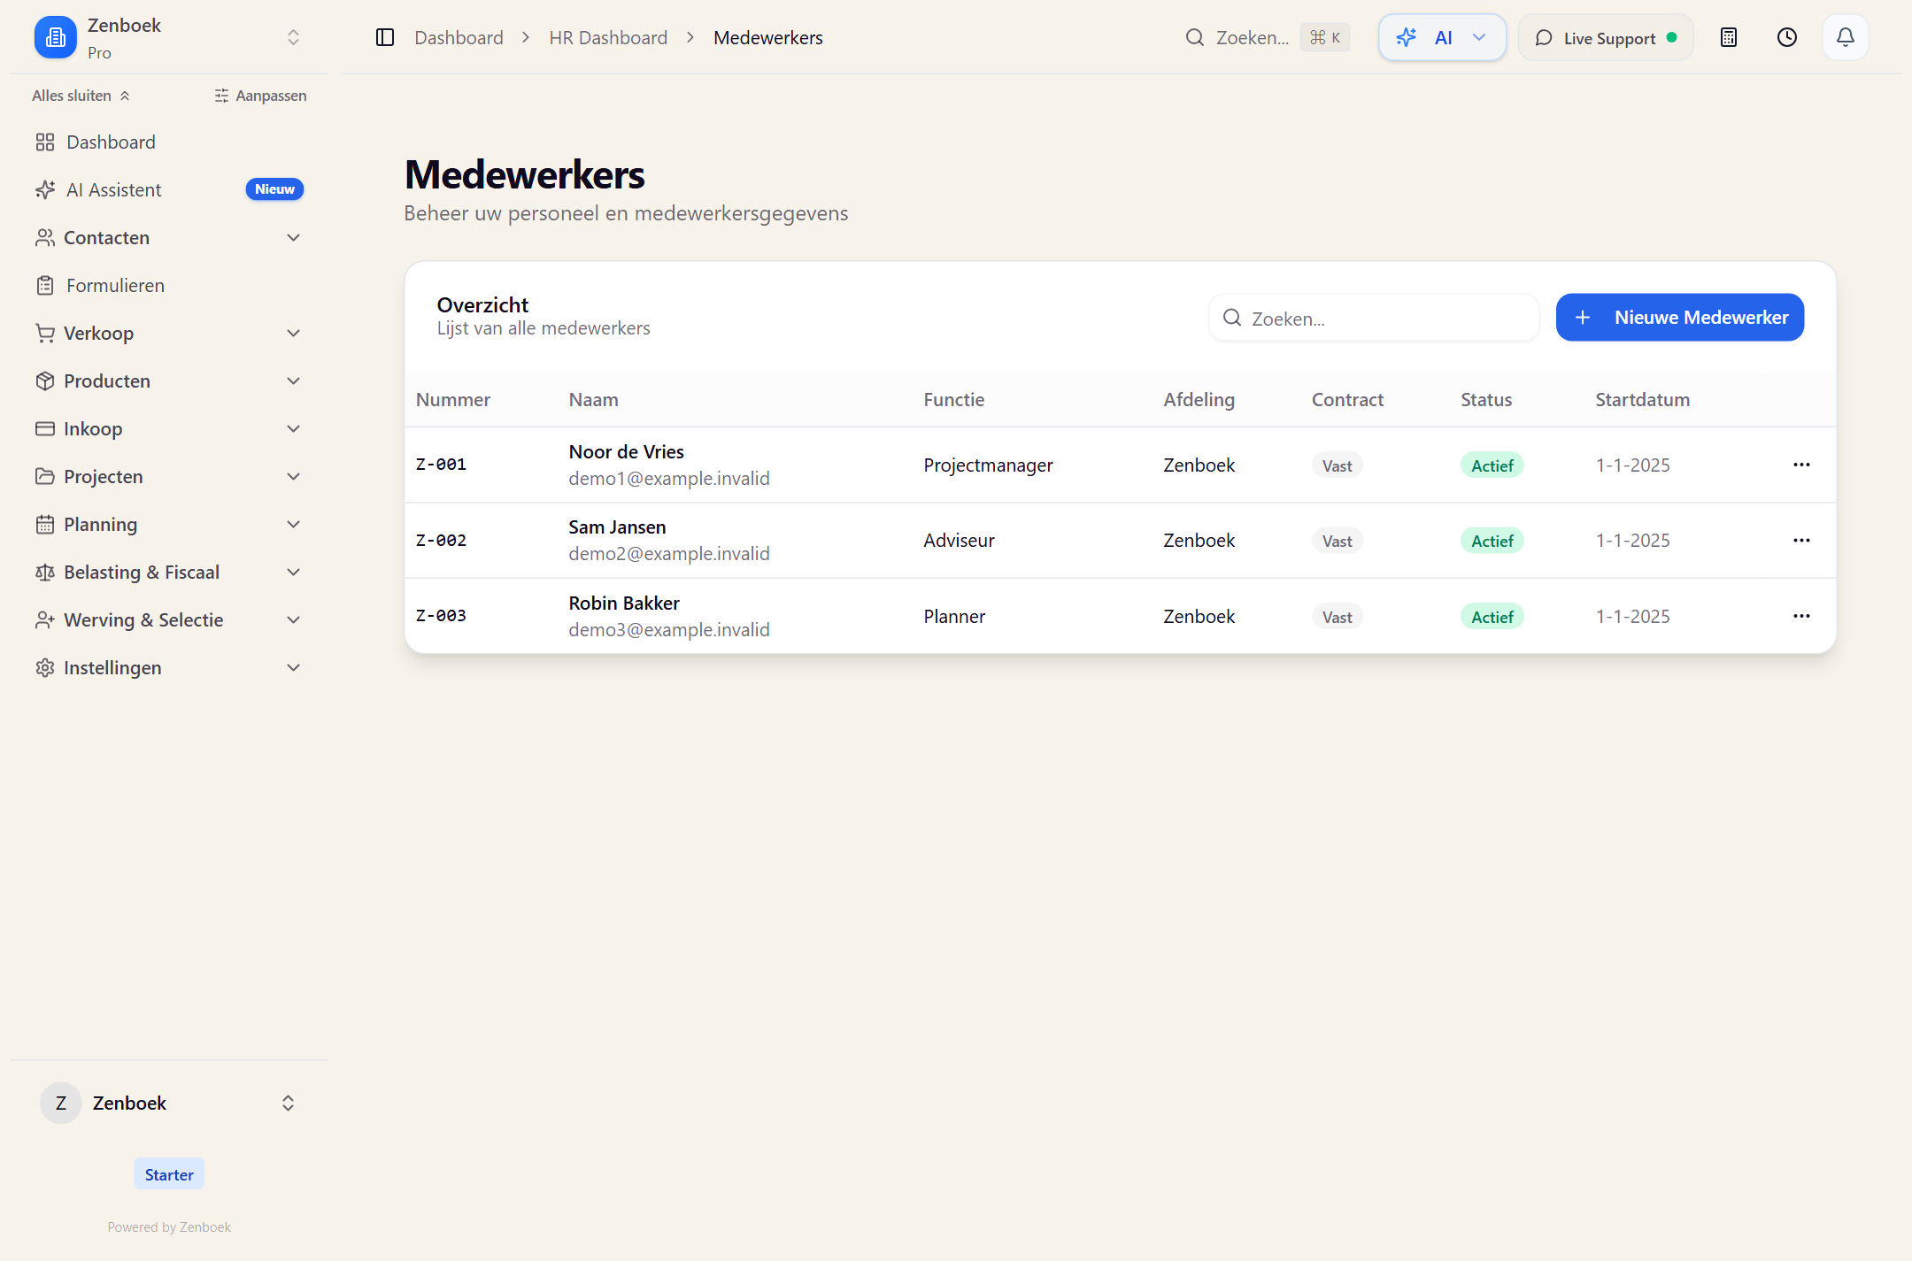Screen dimensions: 1912x1261
Task: Expand the Producten section
Action: click(168, 381)
